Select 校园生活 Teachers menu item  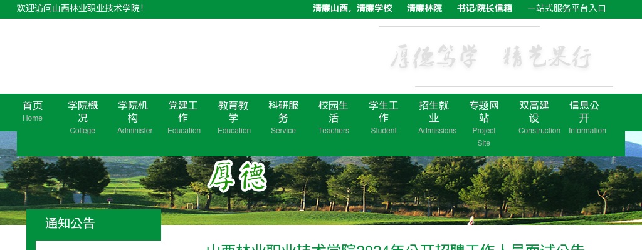coord(334,117)
